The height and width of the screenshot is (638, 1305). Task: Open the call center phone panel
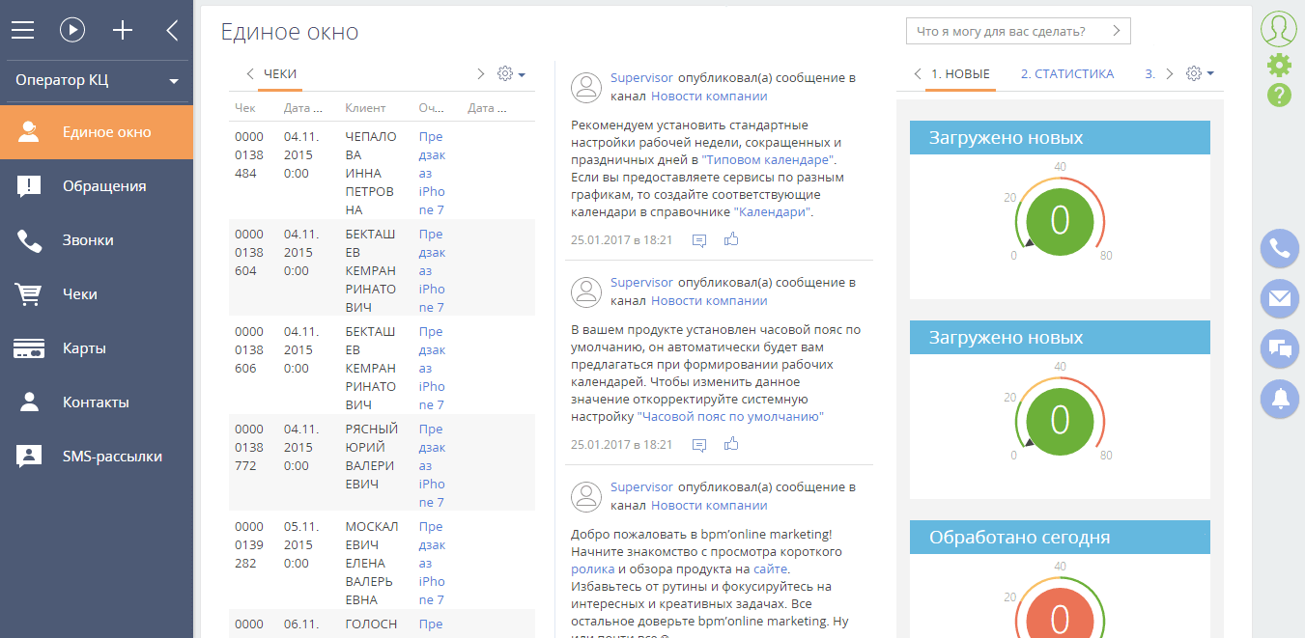[1280, 248]
